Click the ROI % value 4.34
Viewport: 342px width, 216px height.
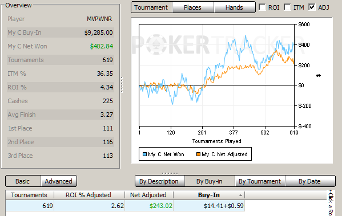[107, 87]
